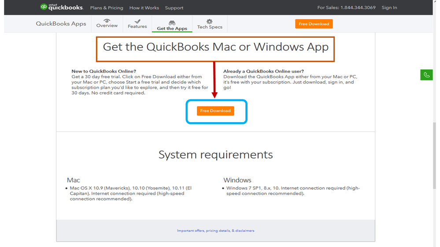The height and width of the screenshot is (247, 440).
Task: Click the 'Mac' requirements heading
Action: click(x=73, y=180)
